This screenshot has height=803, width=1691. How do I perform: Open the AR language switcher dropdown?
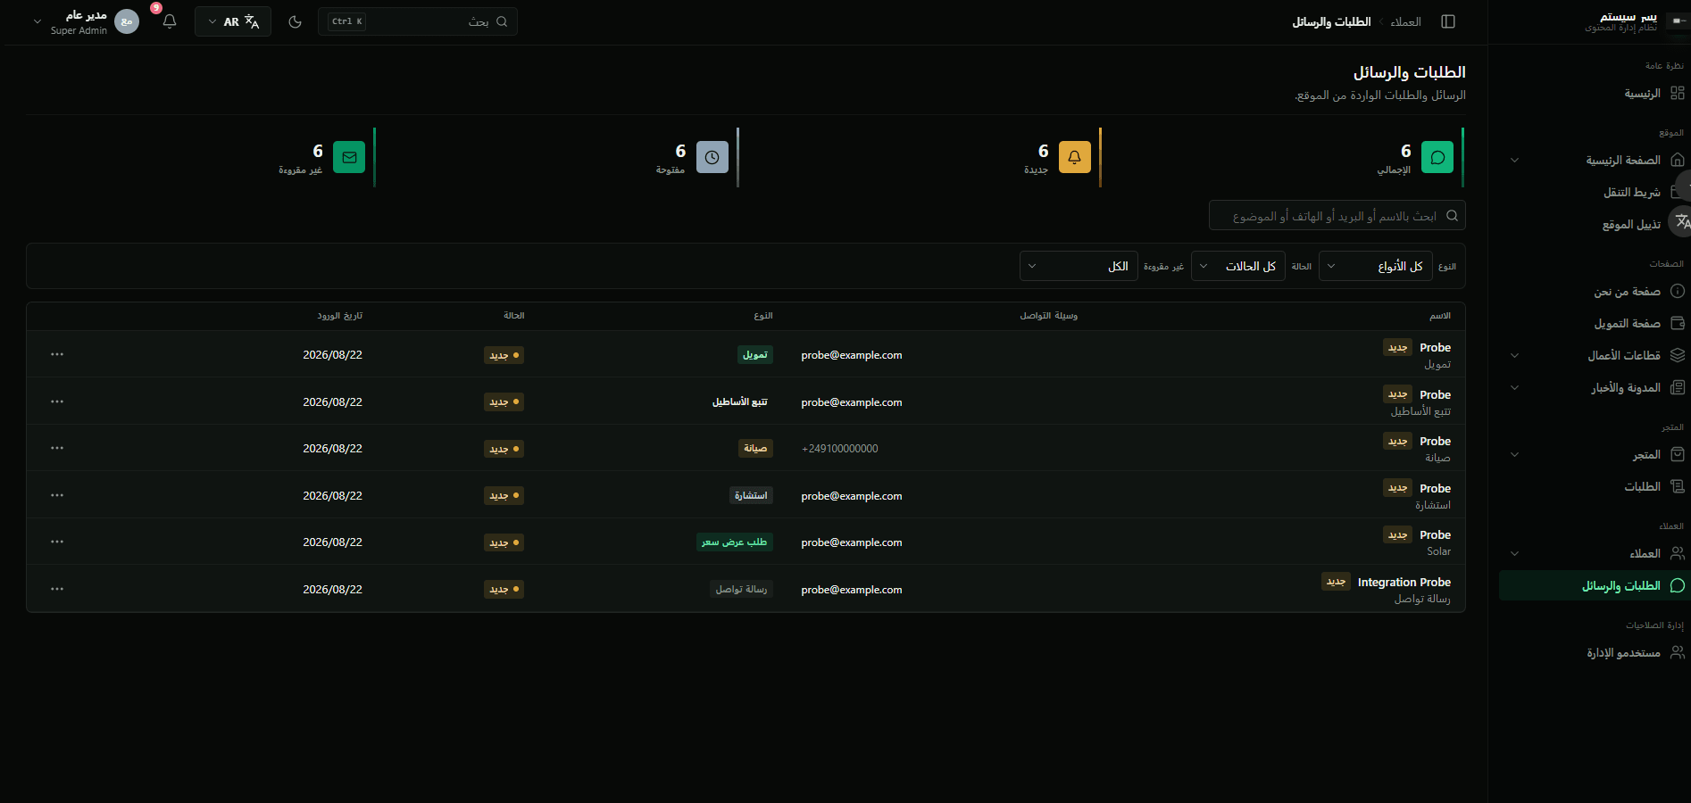tap(233, 21)
